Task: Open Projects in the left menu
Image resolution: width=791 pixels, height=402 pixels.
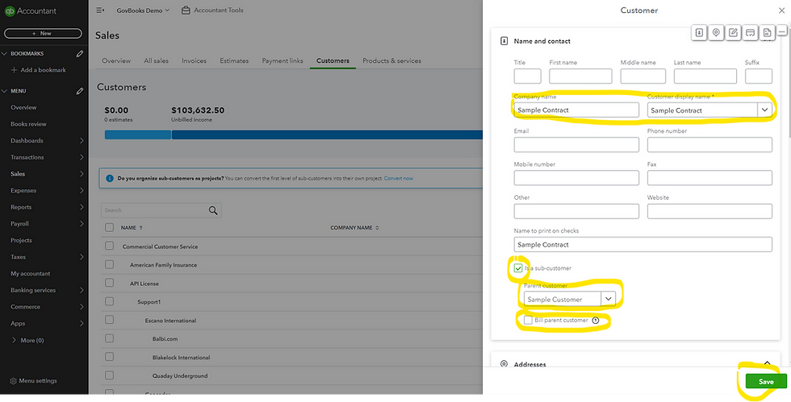Action: 21,240
